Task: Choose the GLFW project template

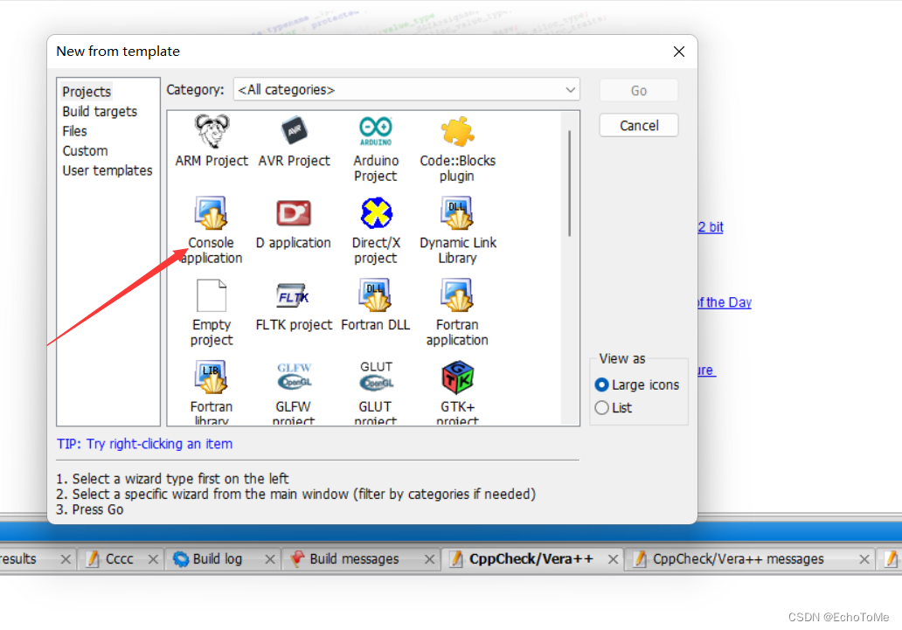Action: click(x=294, y=393)
